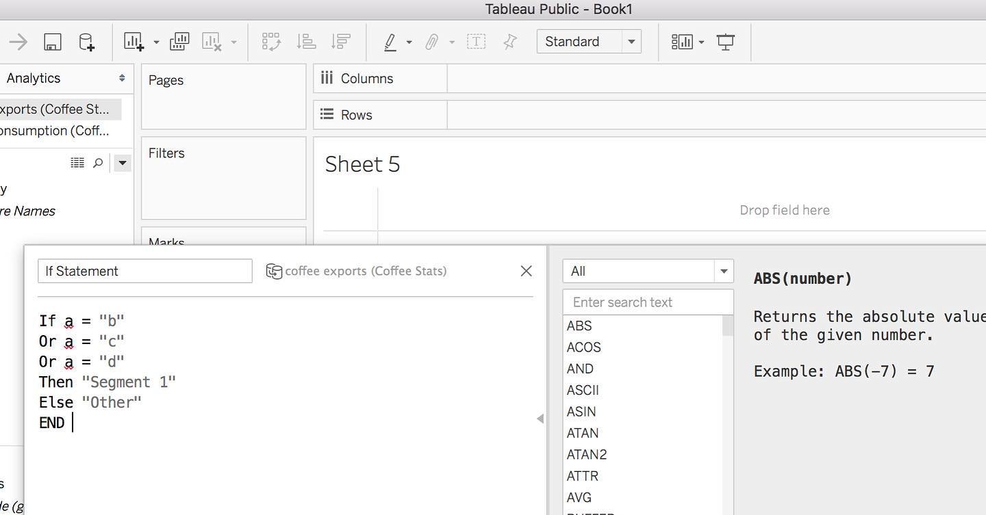Toggle the Data pane switcher arrows
This screenshot has height=515, width=986.
(122, 78)
